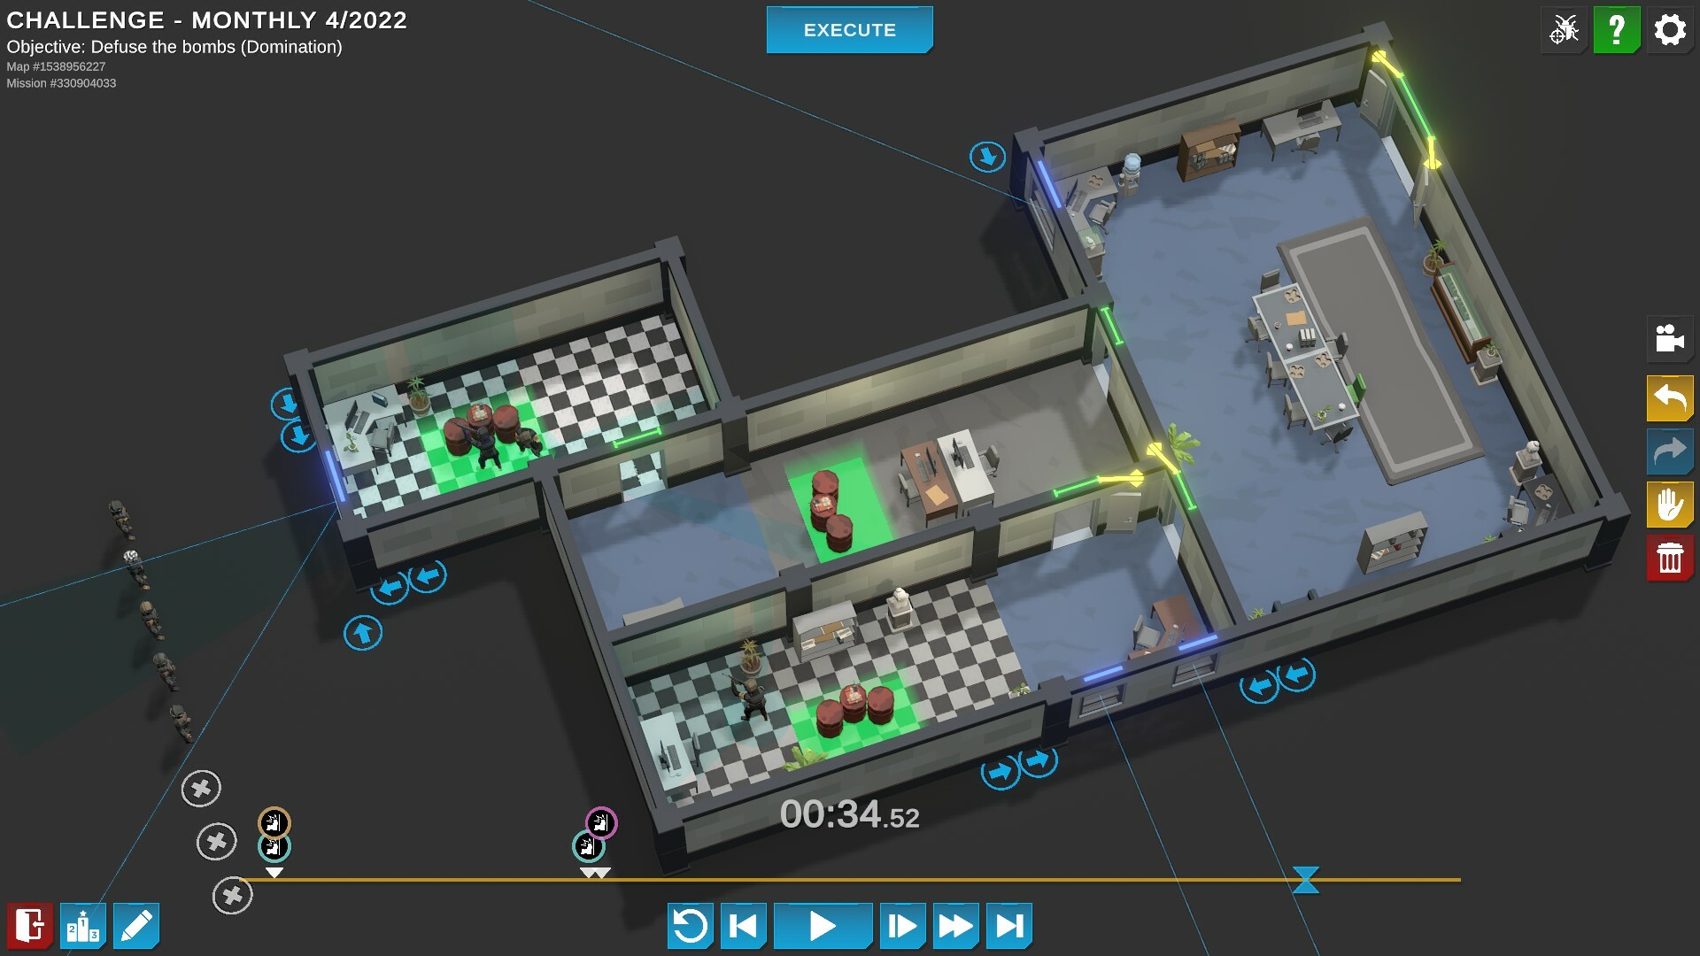The width and height of the screenshot is (1700, 956).
Task: Open the leaderboard podium icon
Action: pos(83,926)
